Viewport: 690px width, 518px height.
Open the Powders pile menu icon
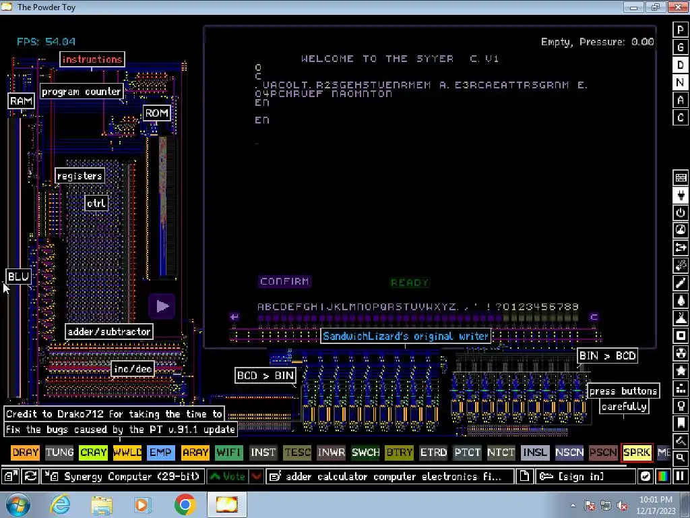click(681, 318)
